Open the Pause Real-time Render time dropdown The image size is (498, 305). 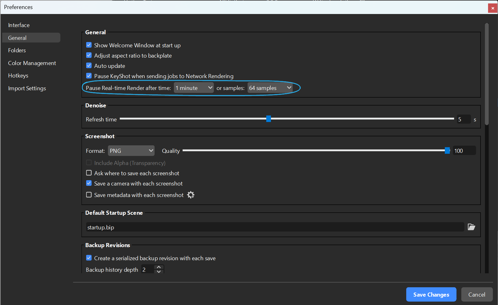pos(193,87)
